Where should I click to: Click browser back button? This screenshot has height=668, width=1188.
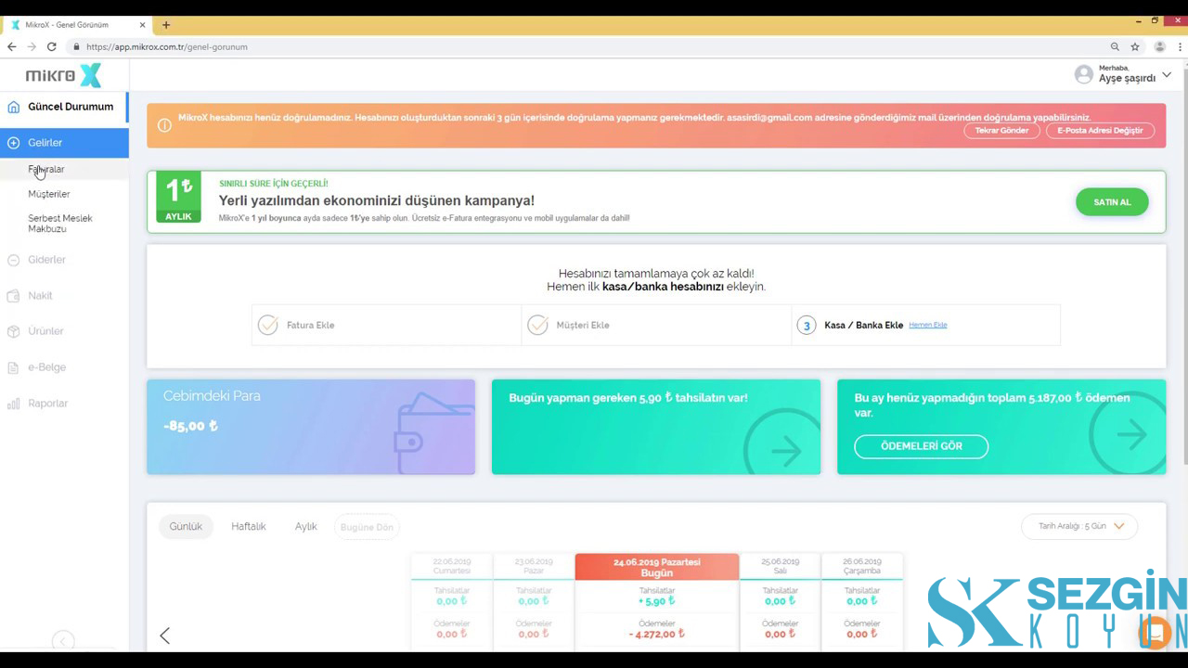click(x=11, y=46)
